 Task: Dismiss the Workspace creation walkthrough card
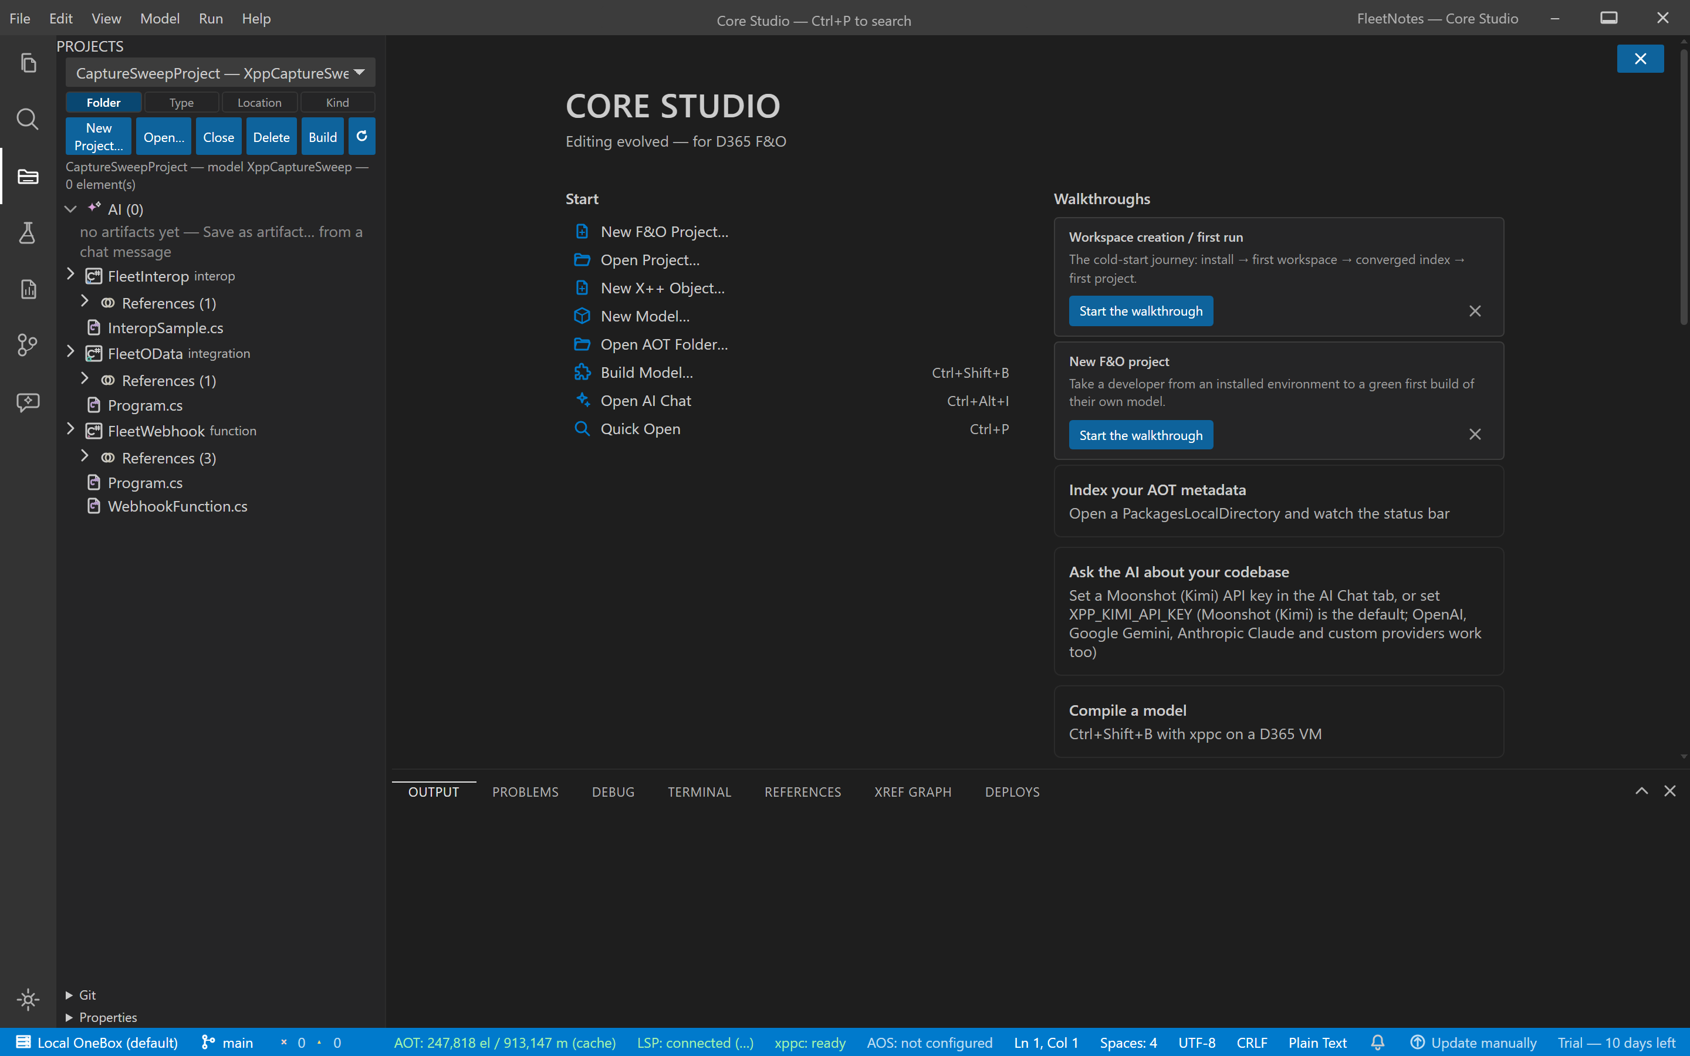pyautogui.click(x=1475, y=311)
